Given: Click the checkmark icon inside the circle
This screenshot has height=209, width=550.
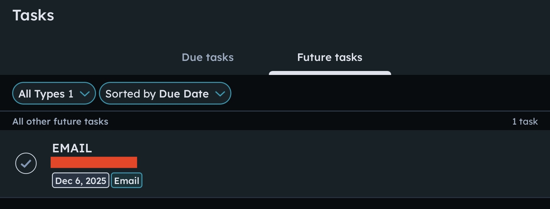Looking at the screenshot, I should click(26, 164).
